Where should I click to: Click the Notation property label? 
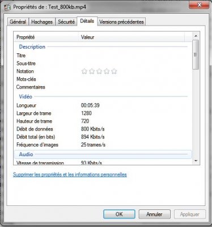pyautogui.click(x=25, y=72)
